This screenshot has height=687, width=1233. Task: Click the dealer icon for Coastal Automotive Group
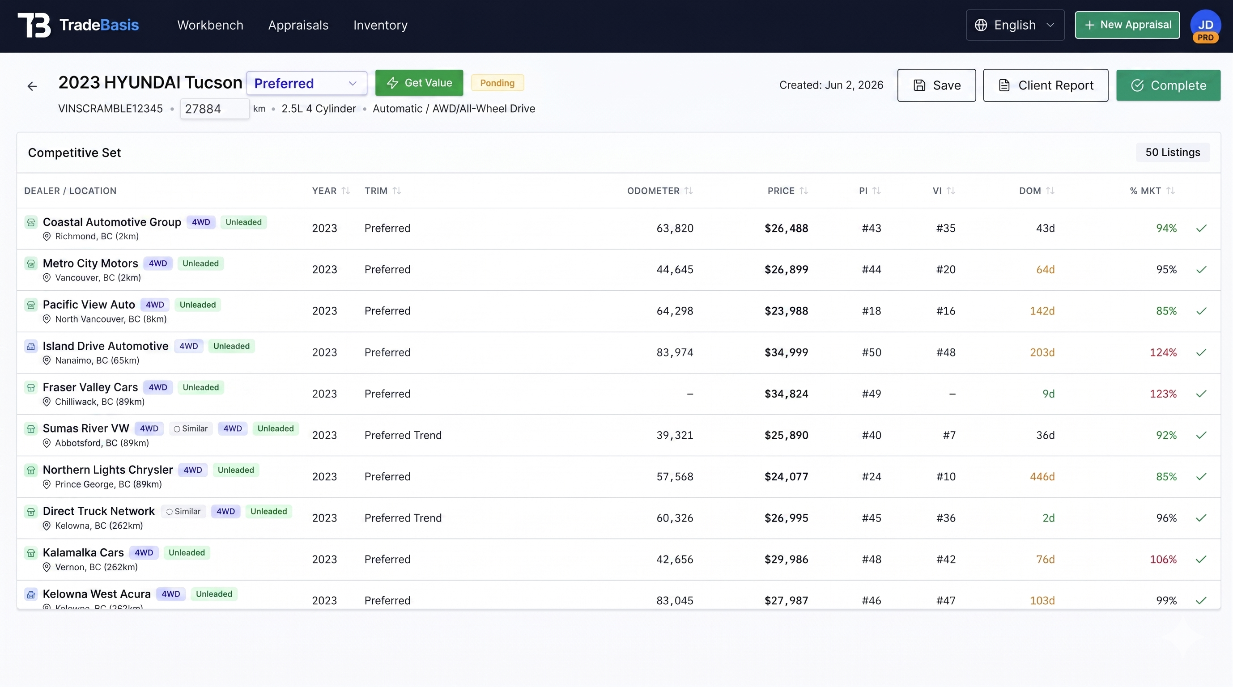(31, 222)
